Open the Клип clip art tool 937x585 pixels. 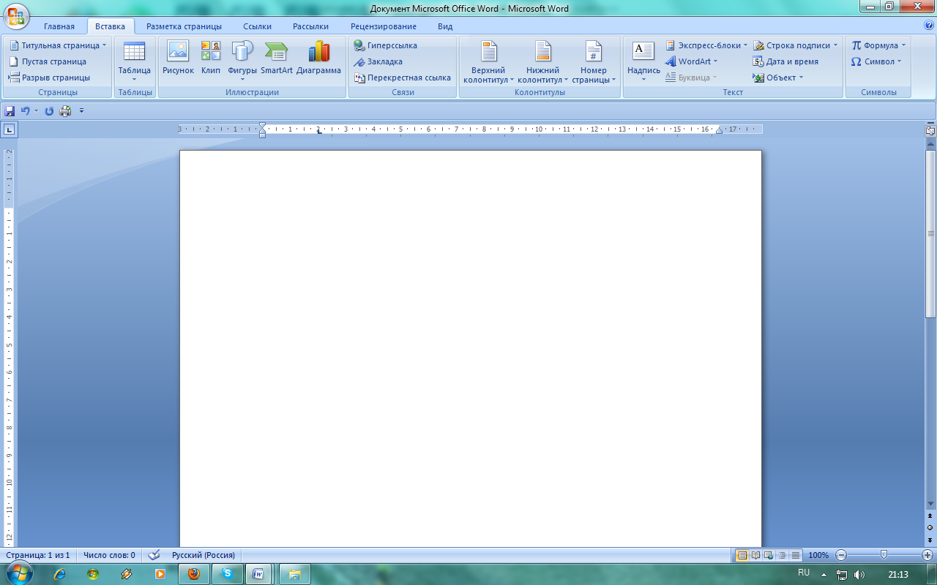(x=211, y=58)
